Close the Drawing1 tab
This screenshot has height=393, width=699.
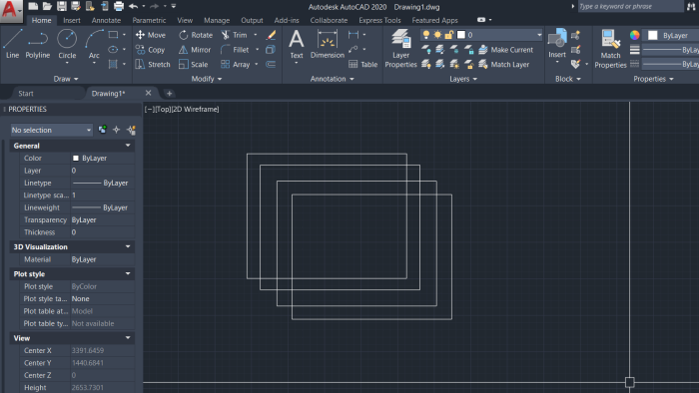[x=148, y=93]
